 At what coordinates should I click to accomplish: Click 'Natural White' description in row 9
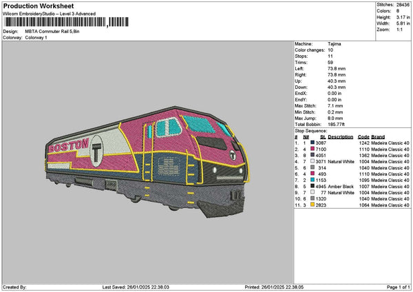(x=341, y=193)
